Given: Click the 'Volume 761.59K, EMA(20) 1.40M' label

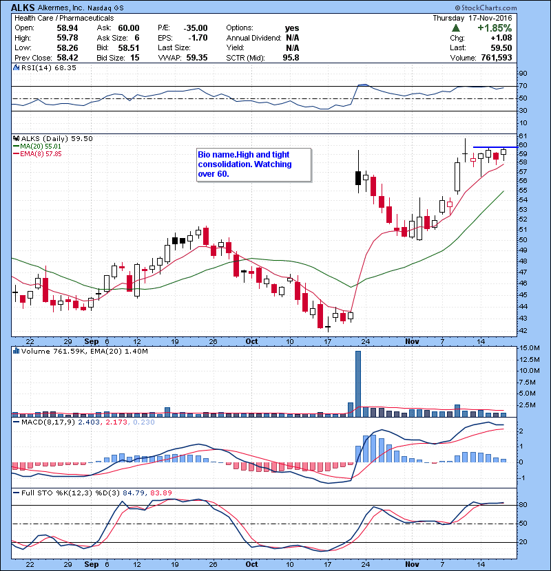Looking at the screenshot, I should [x=85, y=351].
